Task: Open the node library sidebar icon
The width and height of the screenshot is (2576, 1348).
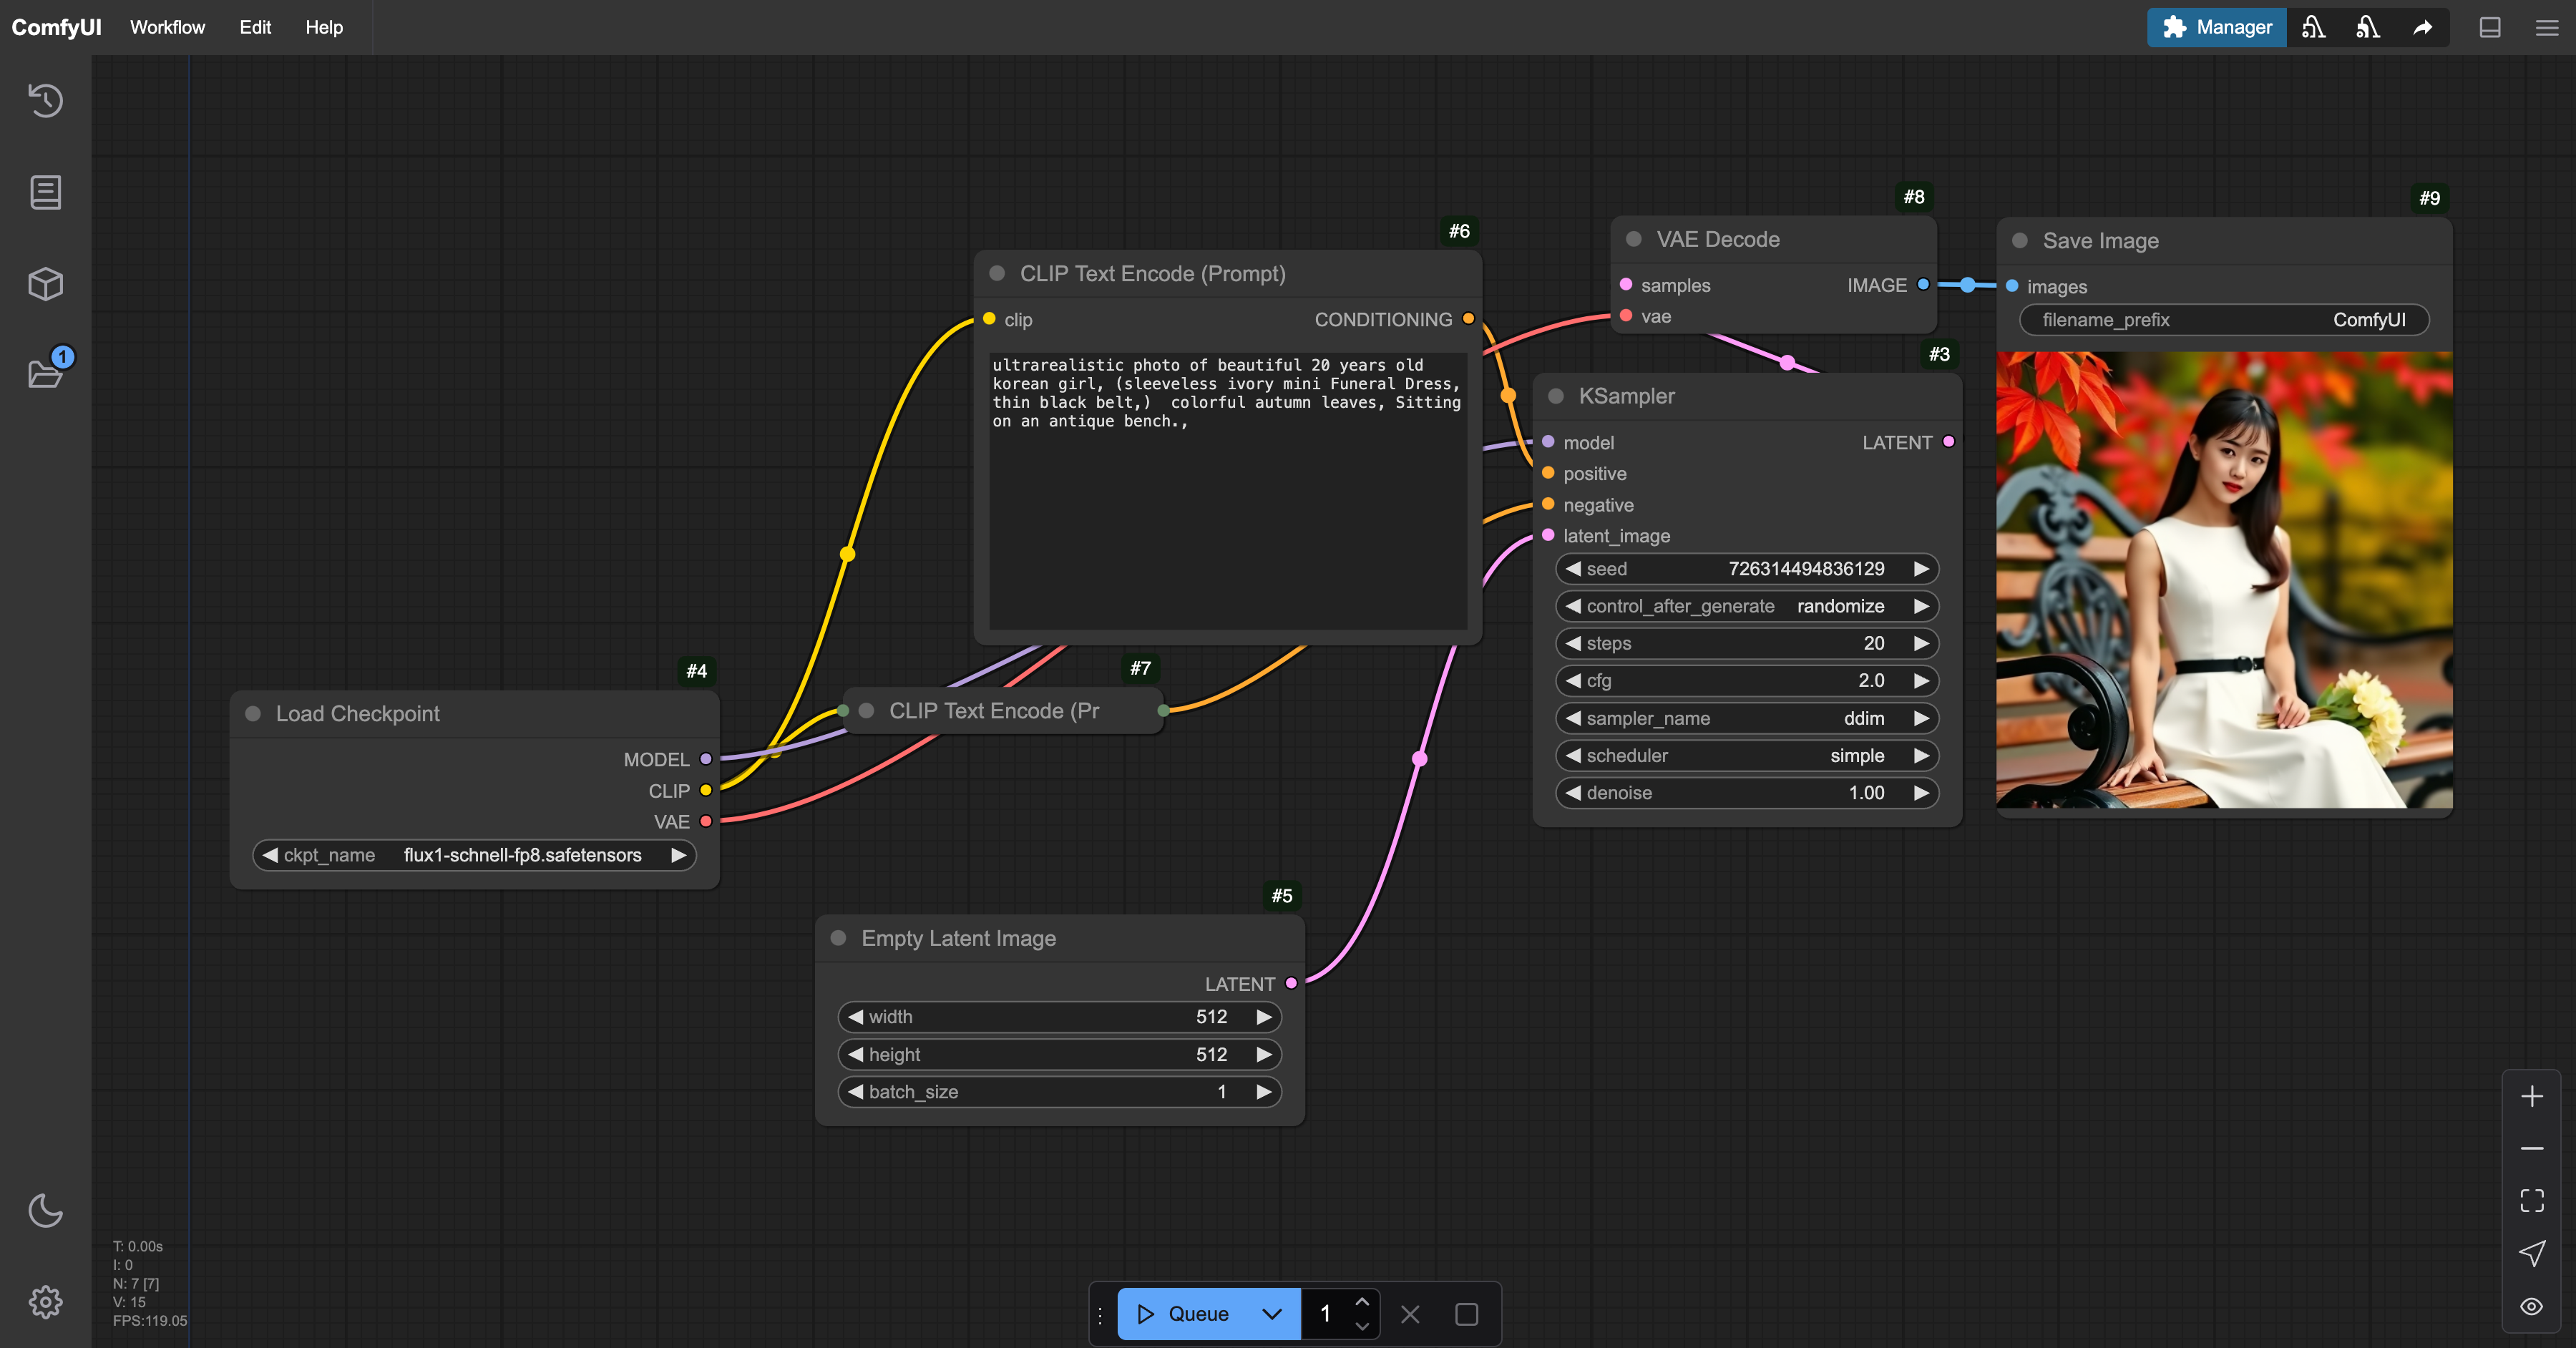Action: click(x=45, y=192)
